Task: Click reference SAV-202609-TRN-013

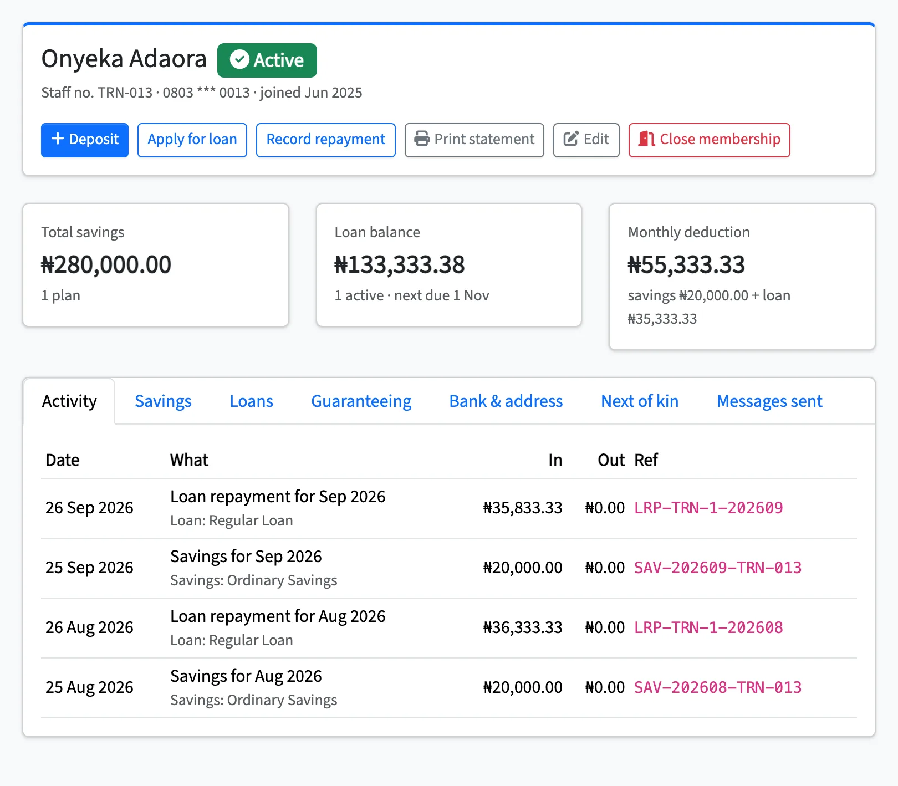Action: (x=718, y=568)
